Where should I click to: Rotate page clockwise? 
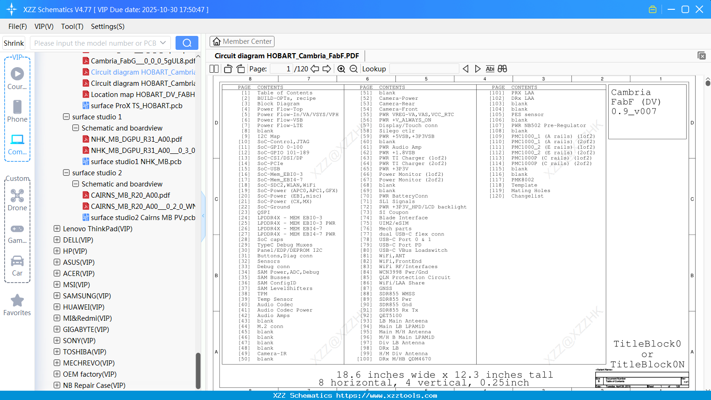click(240, 69)
